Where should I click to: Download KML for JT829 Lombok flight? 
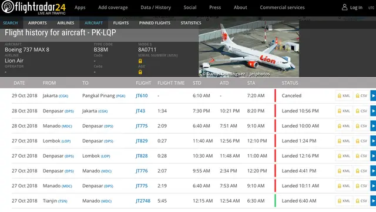(344, 141)
